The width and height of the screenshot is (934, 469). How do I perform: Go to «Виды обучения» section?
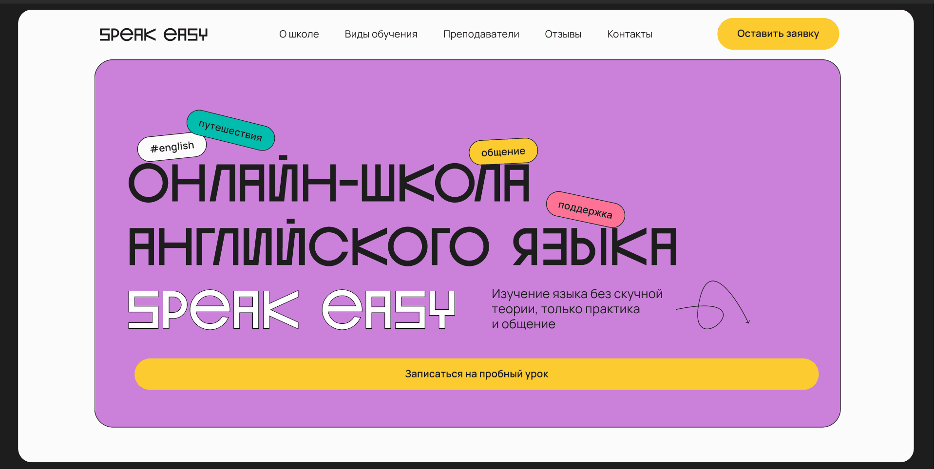pyautogui.click(x=381, y=34)
